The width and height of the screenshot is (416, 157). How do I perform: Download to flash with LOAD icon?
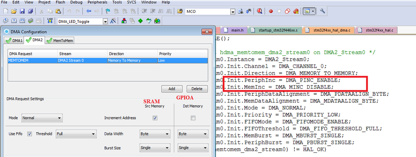coord(50,21)
